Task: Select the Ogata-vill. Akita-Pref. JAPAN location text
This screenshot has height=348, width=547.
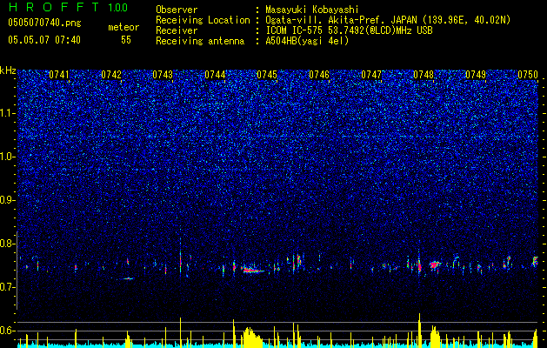Action: click(388, 20)
